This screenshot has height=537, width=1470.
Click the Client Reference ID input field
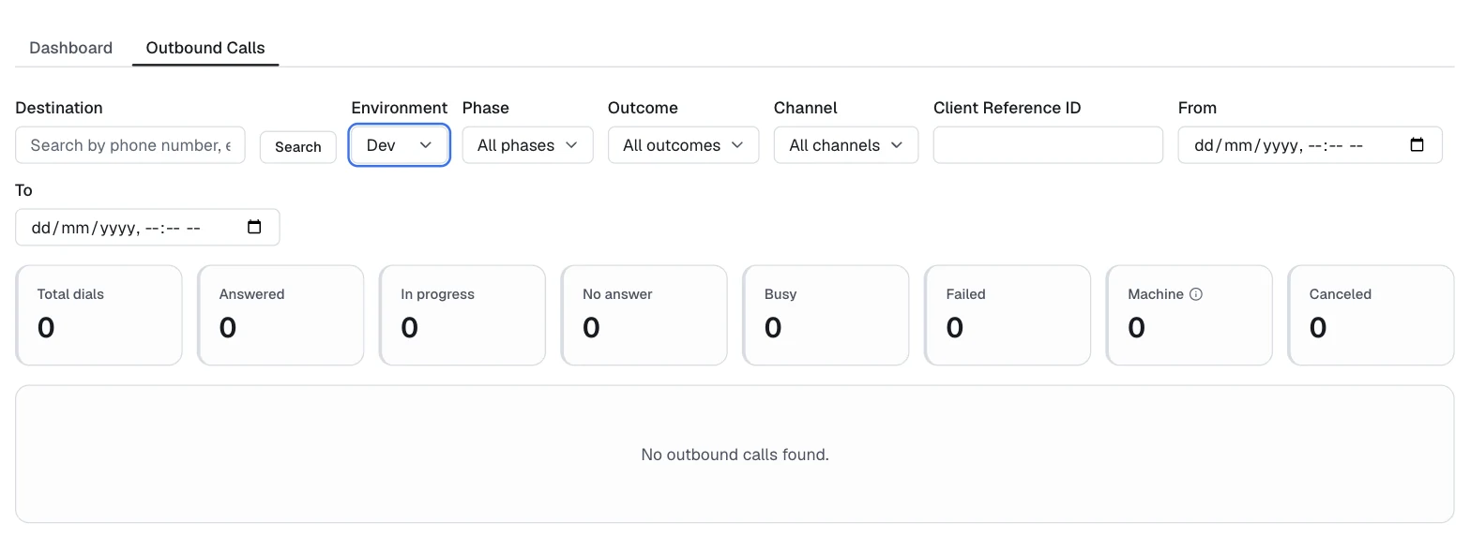click(x=1048, y=145)
